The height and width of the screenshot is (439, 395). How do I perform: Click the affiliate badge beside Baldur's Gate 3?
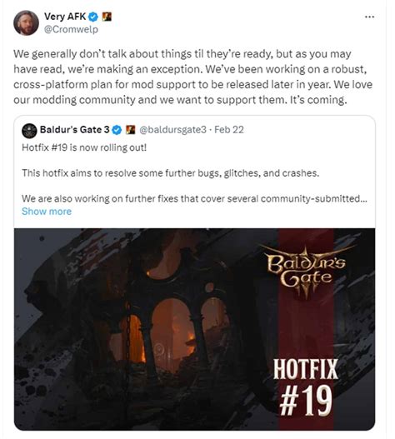tap(130, 130)
